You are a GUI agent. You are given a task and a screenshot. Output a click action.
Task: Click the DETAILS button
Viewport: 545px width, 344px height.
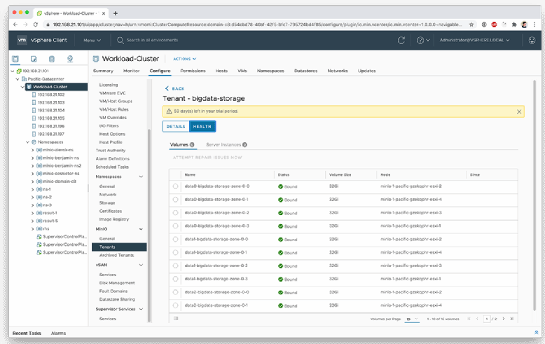(x=176, y=127)
